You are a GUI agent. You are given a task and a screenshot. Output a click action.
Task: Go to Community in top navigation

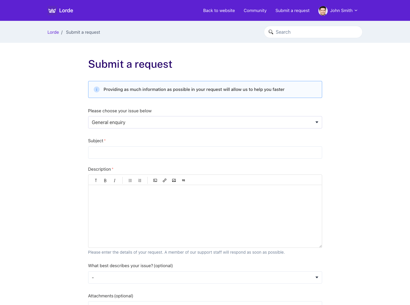click(x=255, y=11)
